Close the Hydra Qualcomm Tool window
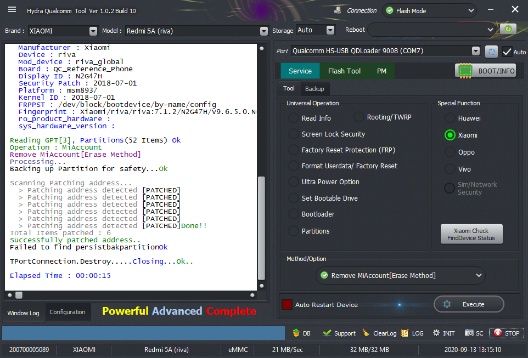This screenshot has width=528, height=358. tap(515, 9)
